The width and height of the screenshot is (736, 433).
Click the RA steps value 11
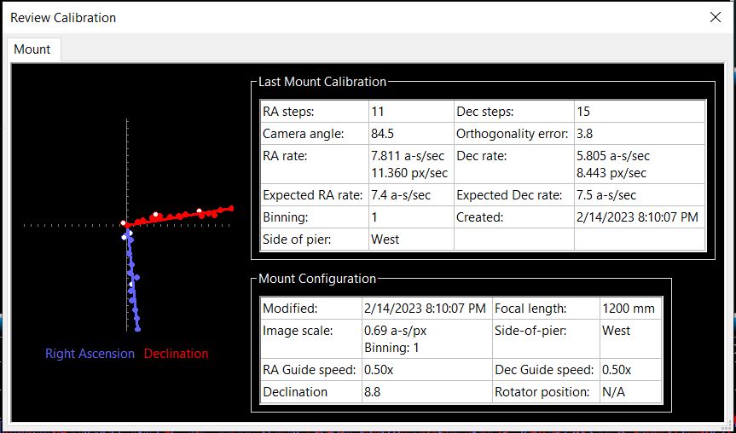click(378, 112)
